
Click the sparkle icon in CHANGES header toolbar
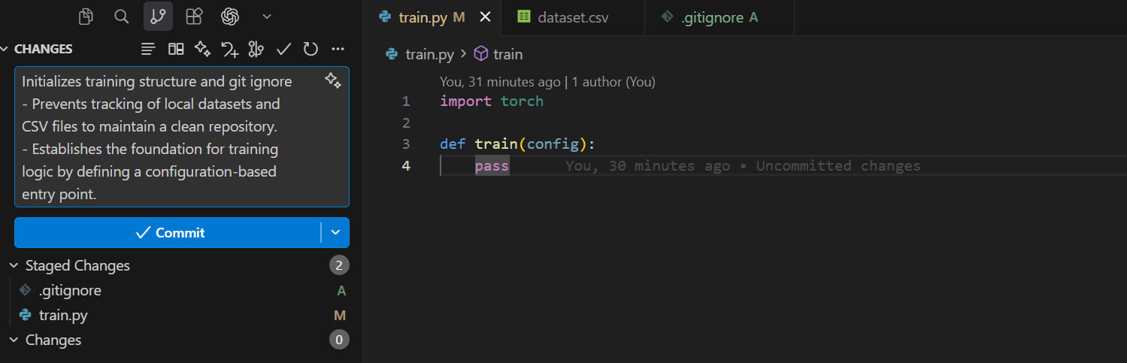202,49
